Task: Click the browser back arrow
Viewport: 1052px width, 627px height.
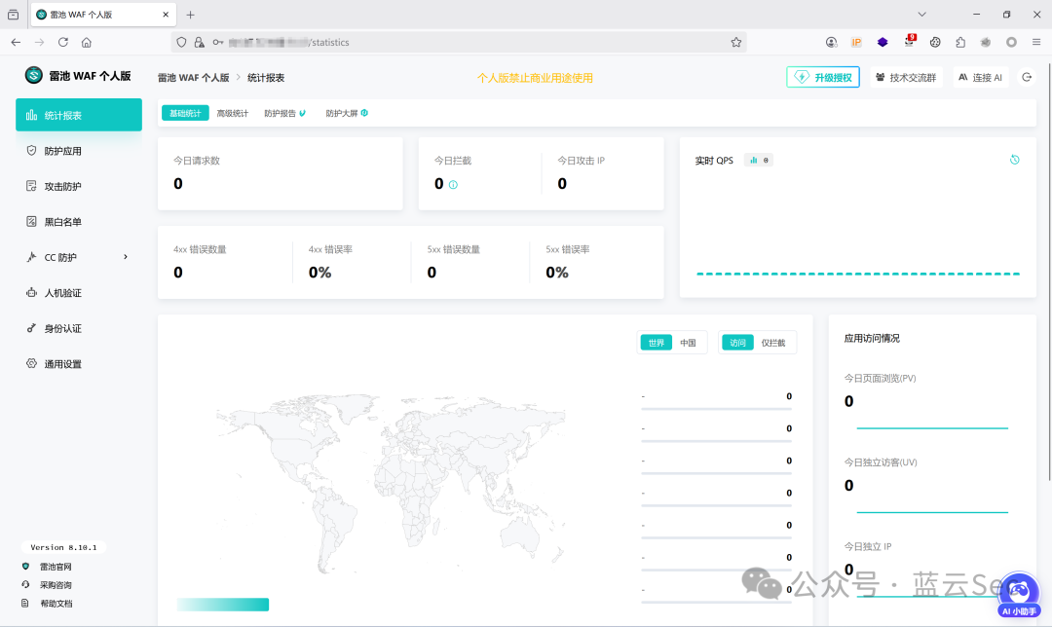Action: pyautogui.click(x=17, y=42)
